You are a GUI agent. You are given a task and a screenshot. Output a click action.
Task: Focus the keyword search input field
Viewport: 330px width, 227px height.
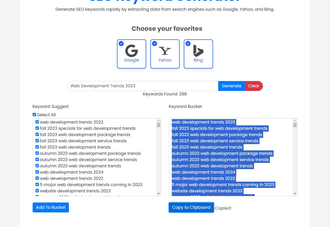[x=143, y=86]
